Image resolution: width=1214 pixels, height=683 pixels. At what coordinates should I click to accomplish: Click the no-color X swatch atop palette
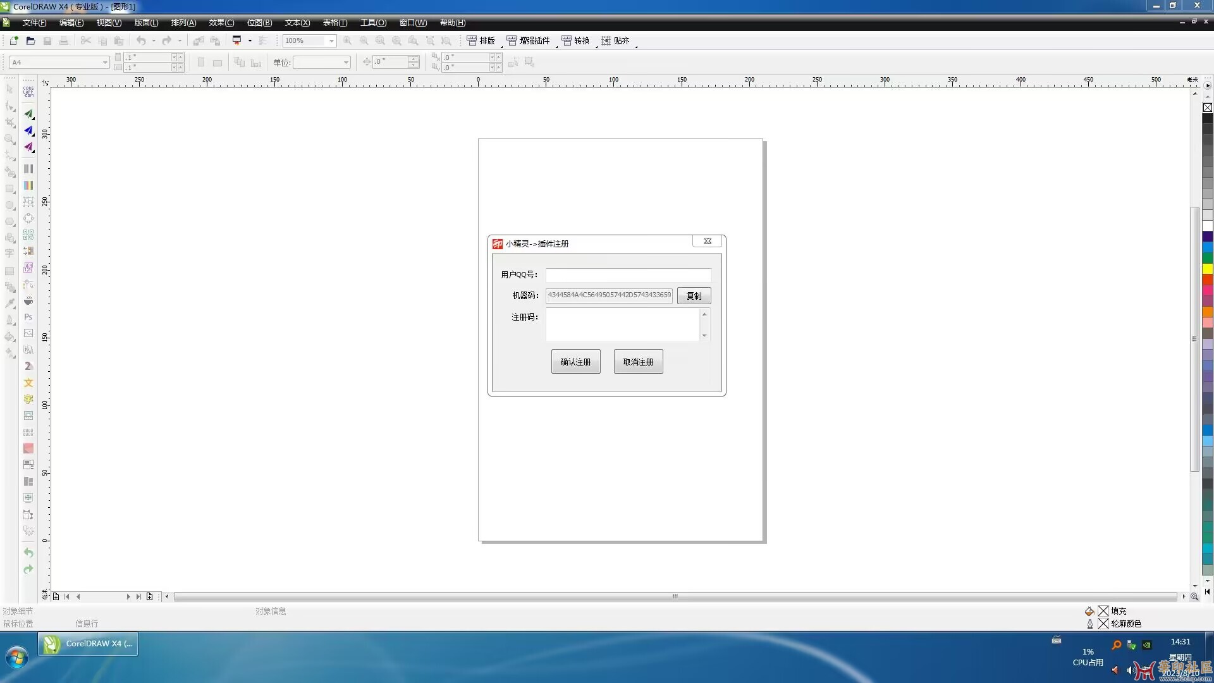1207,108
